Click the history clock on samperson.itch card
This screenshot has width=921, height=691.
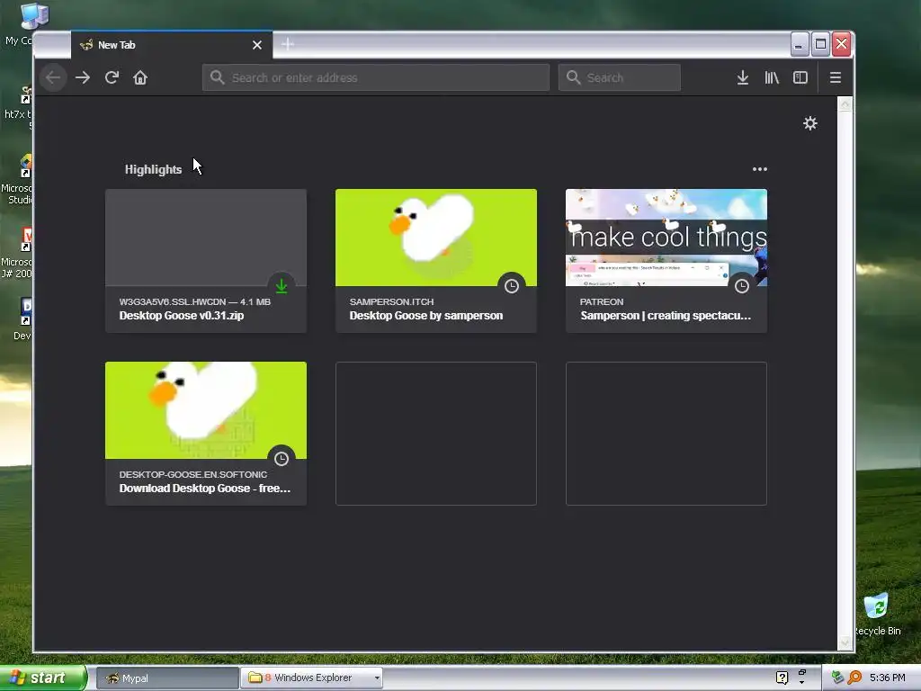[x=512, y=286]
